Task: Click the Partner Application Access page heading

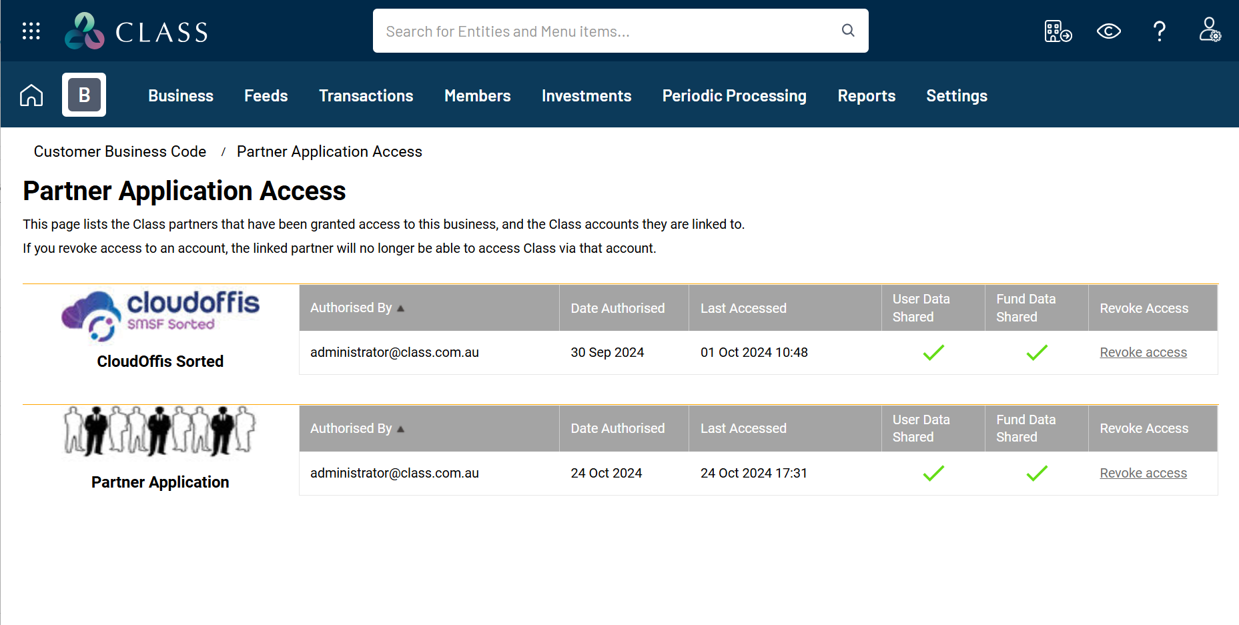Action: (184, 191)
